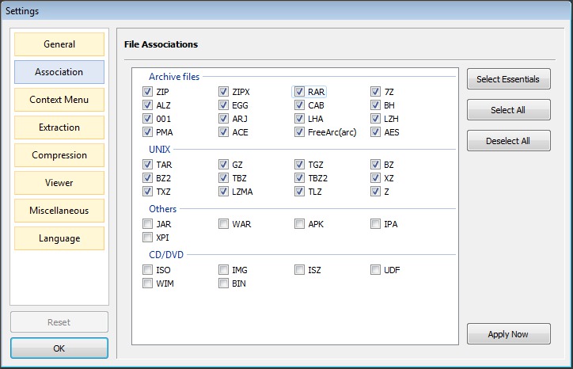Uncheck the AES checkbox
Screen dimensions: 573x369
(x=375, y=132)
